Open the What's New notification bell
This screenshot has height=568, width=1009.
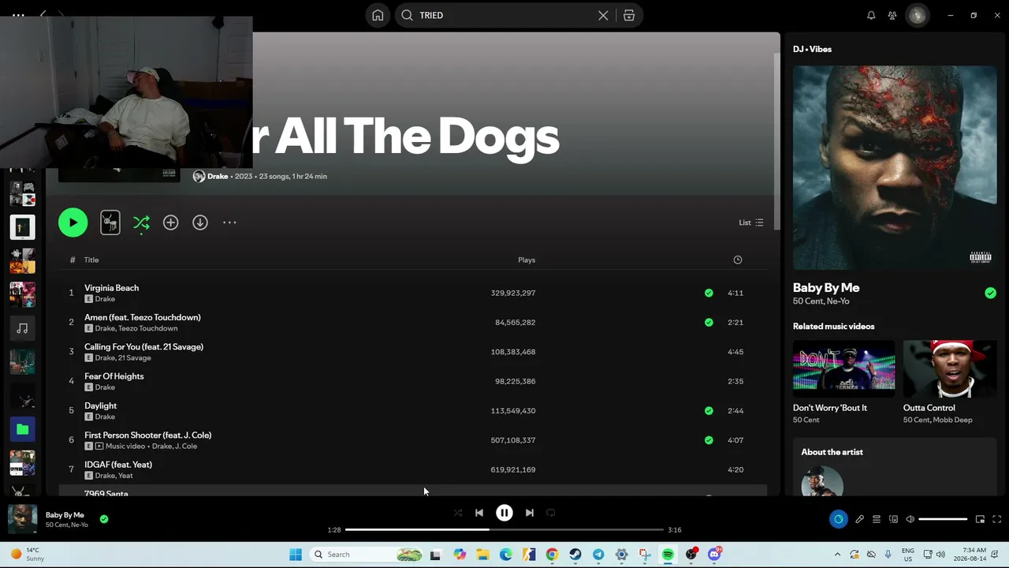click(x=871, y=15)
